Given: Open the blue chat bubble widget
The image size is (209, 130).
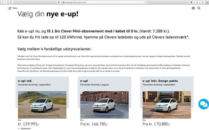Looking at the screenshot, I should pos(203,104).
